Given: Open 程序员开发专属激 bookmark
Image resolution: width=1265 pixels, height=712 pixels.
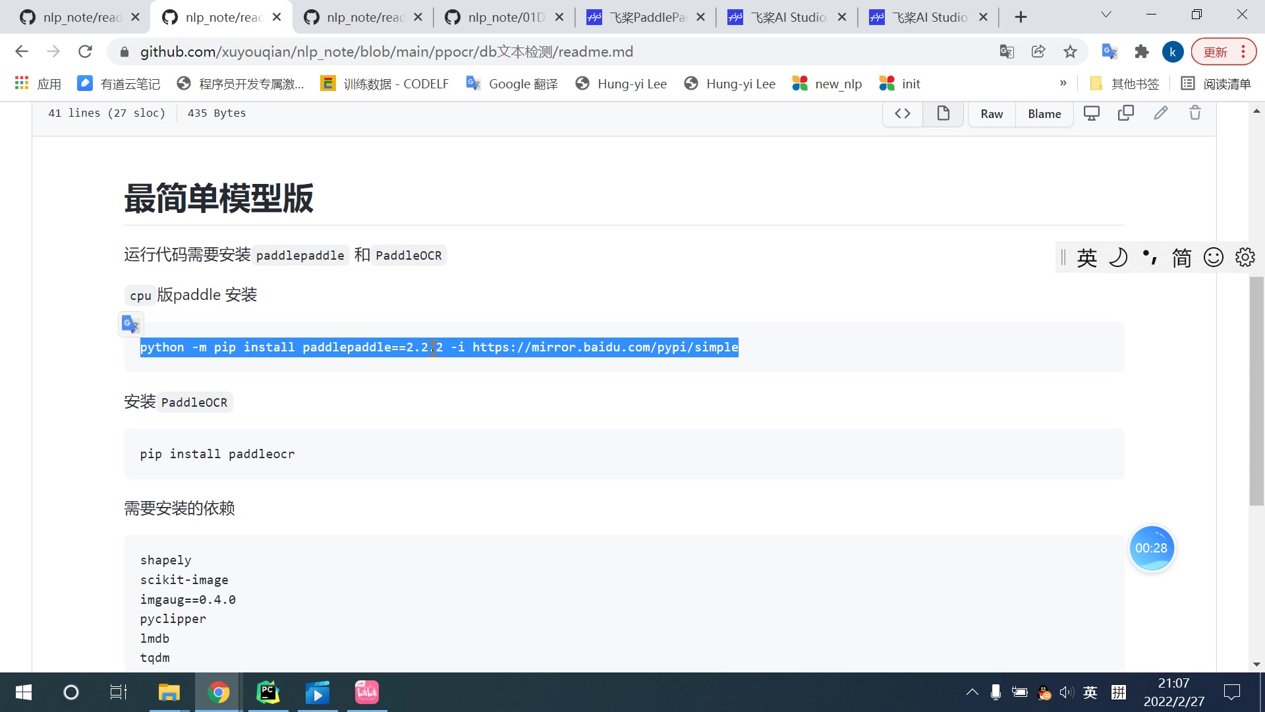Looking at the screenshot, I should click(x=241, y=84).
